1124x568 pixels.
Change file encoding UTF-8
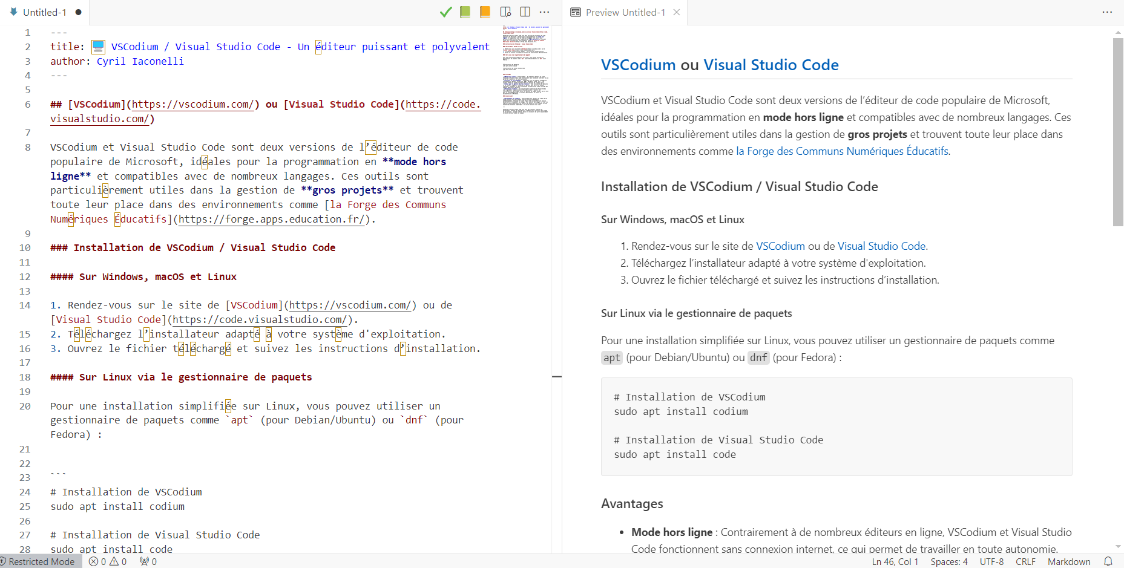[x=991, y=561]
